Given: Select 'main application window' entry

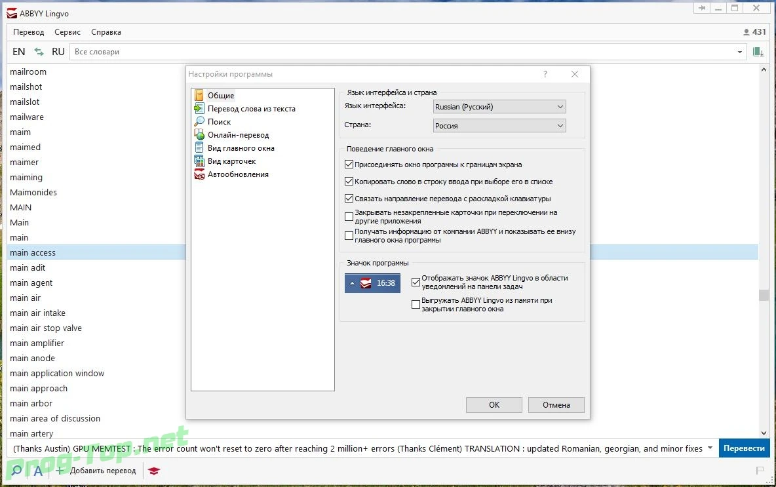Looking at the screenshot, I should point(57,373).
